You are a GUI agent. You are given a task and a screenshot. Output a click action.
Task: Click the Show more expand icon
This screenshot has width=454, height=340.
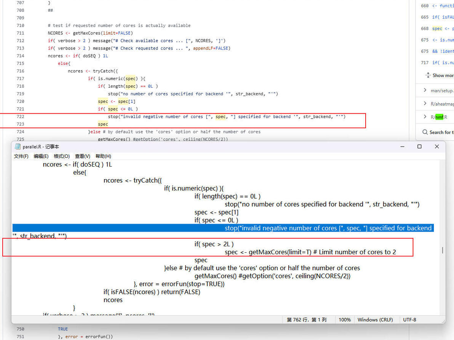point(428,75)
